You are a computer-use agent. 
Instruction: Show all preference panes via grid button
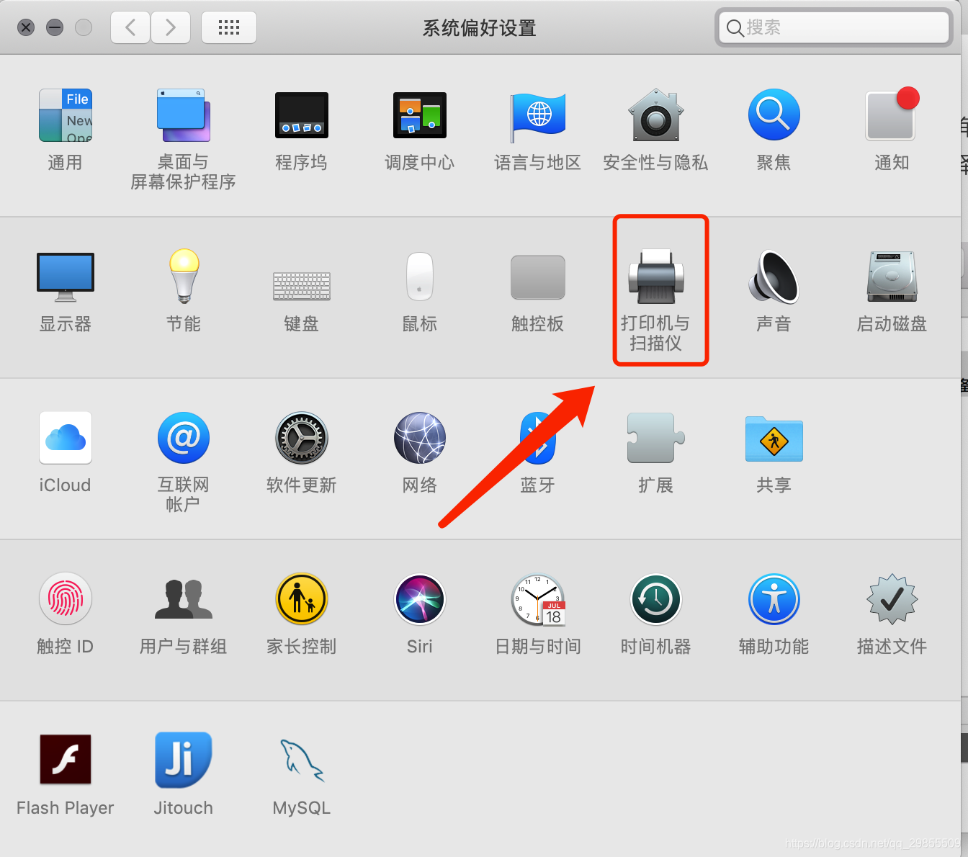228,27
